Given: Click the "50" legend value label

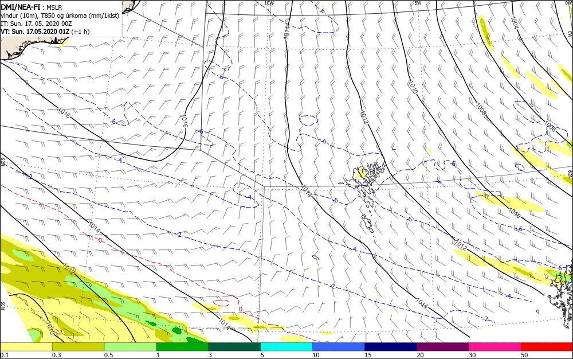Looking at the screenshot, I should 524,355.
